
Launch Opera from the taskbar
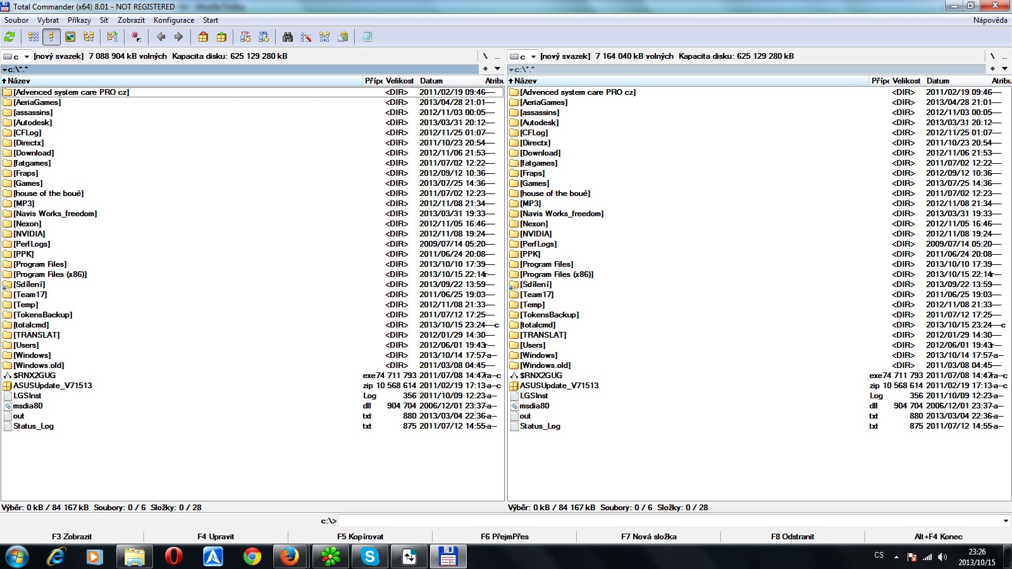tap(173, 556)
